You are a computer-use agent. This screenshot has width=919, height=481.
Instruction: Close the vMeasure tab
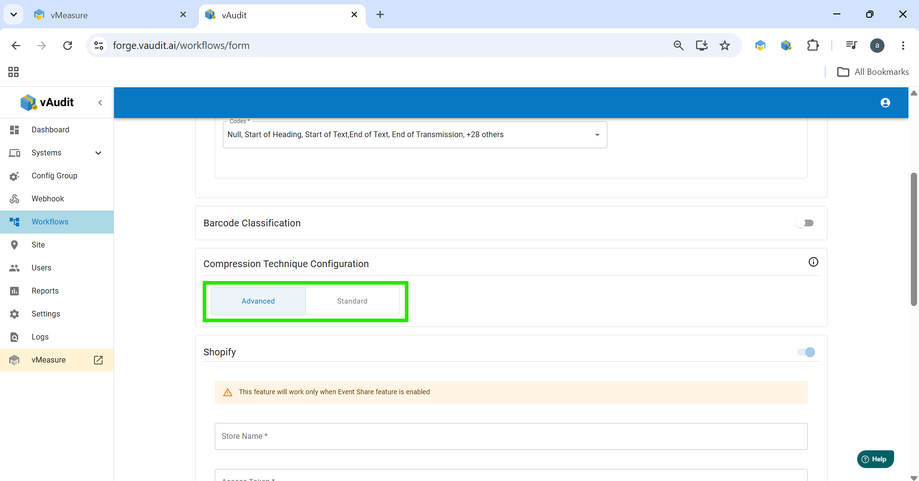[183, 15]
